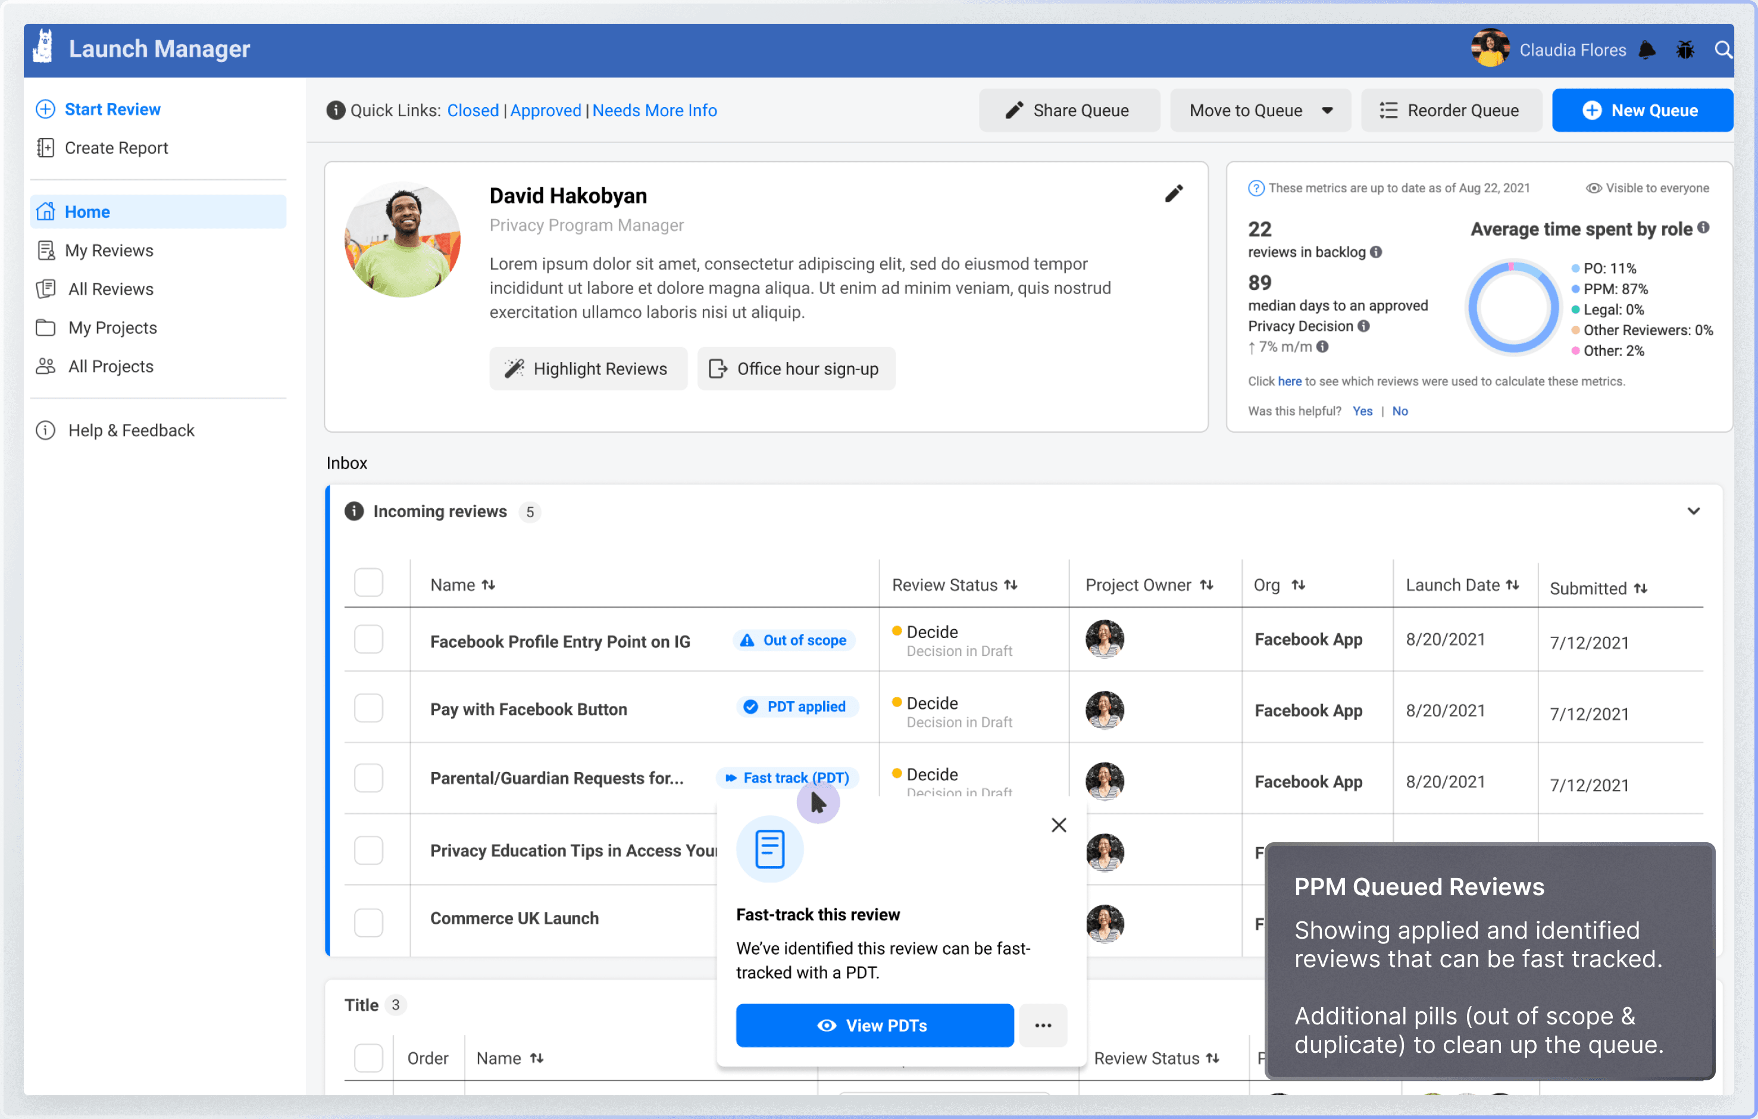Check the select-all checkbox in Incoming reviews header

click(x=369, y=583)
